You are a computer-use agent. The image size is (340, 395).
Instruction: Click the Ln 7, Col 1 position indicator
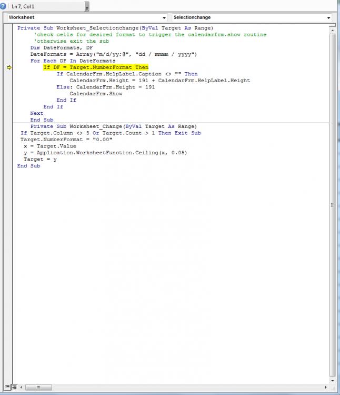pos(23,6)
